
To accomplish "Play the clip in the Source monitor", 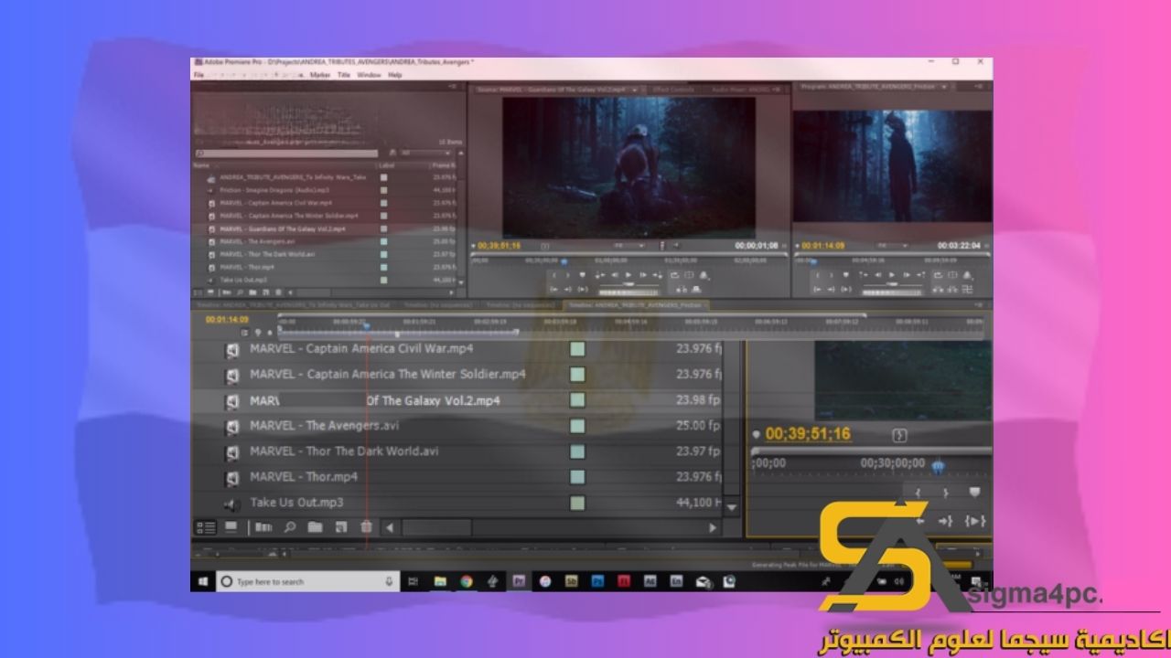I will click(x=628, y=275).
